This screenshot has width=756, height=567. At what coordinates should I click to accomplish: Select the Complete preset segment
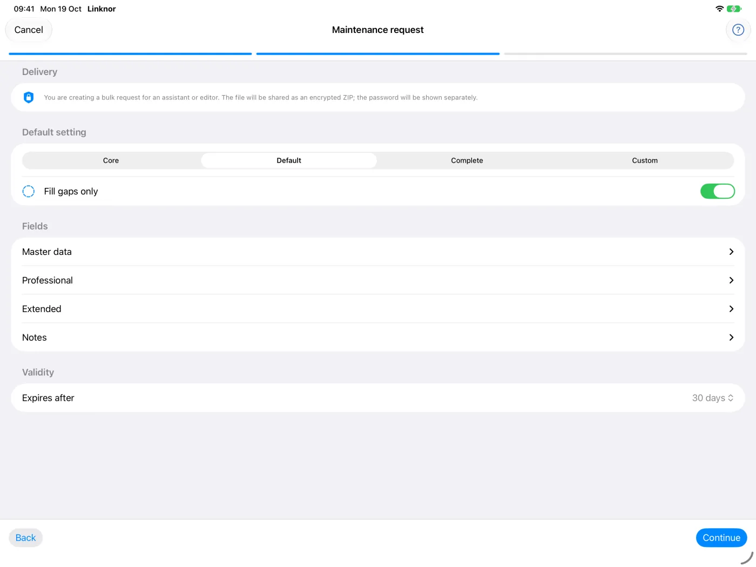(467, 160)
